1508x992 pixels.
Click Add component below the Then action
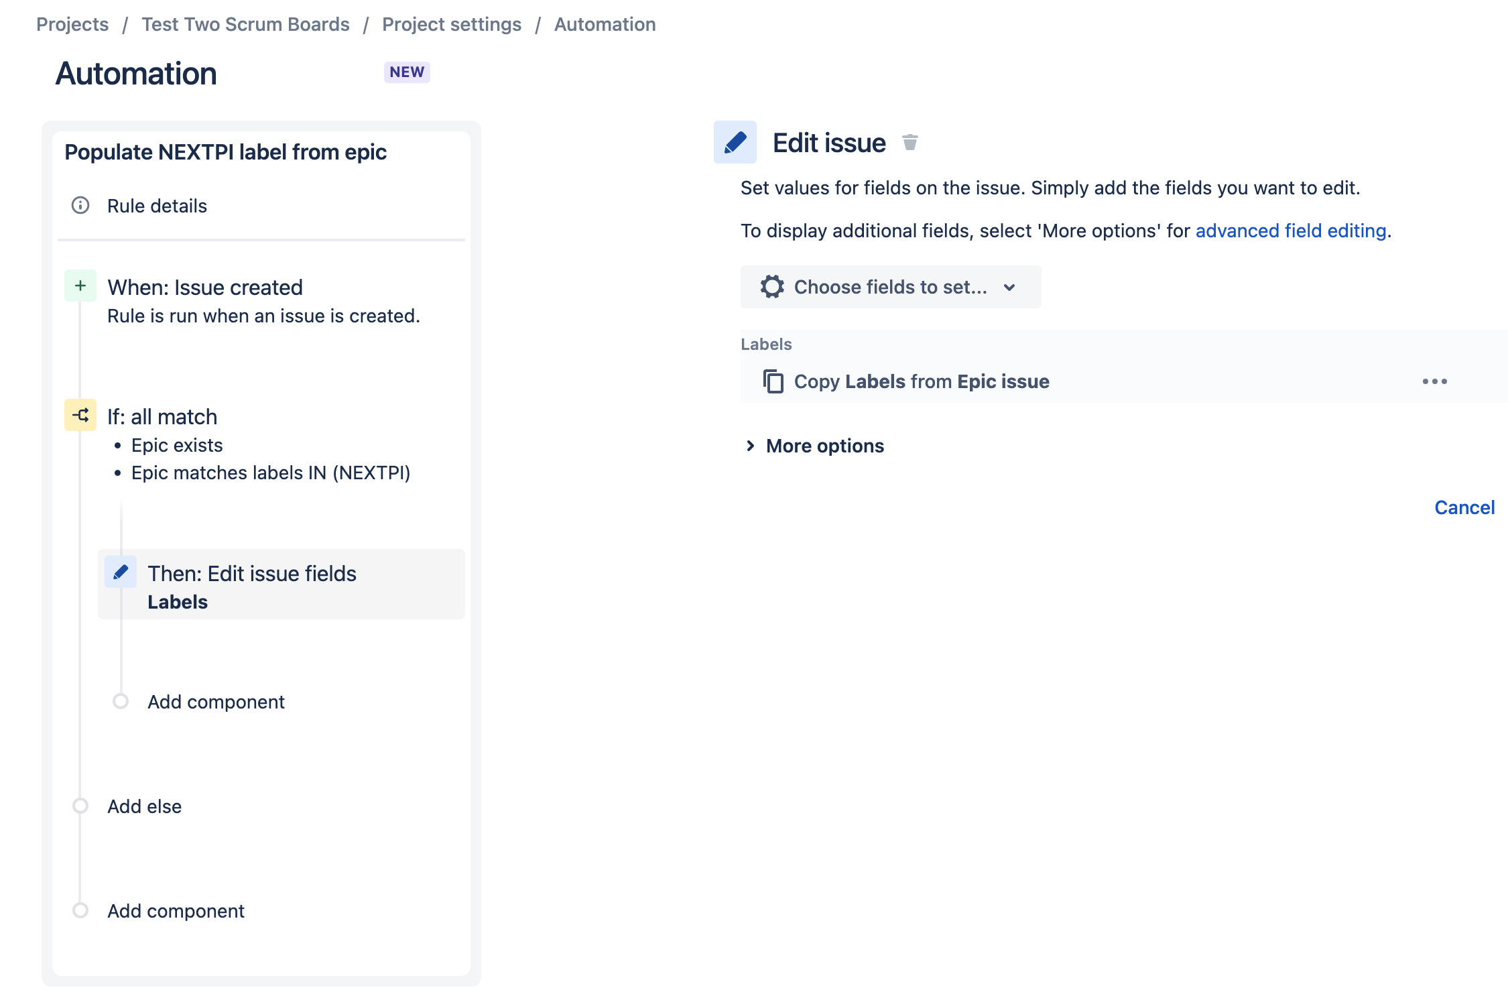point(216,702)
